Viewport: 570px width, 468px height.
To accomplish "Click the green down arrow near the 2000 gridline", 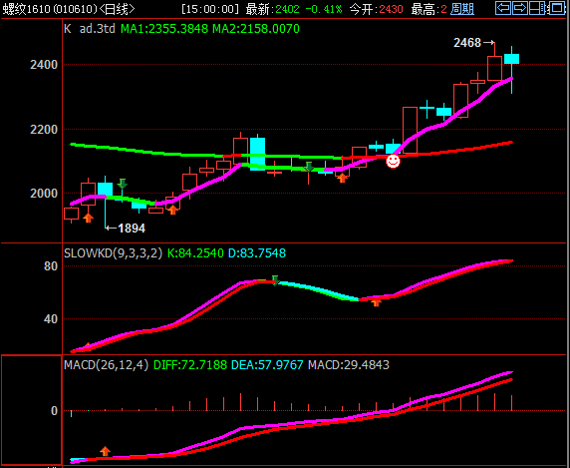I will 123,184.
